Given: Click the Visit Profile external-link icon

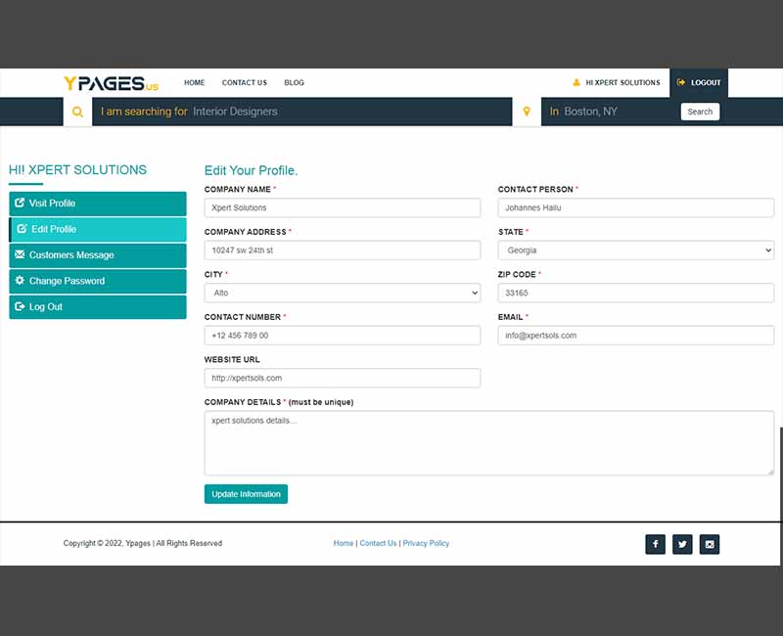Looking at the screenshot, I should click(20, 203).
